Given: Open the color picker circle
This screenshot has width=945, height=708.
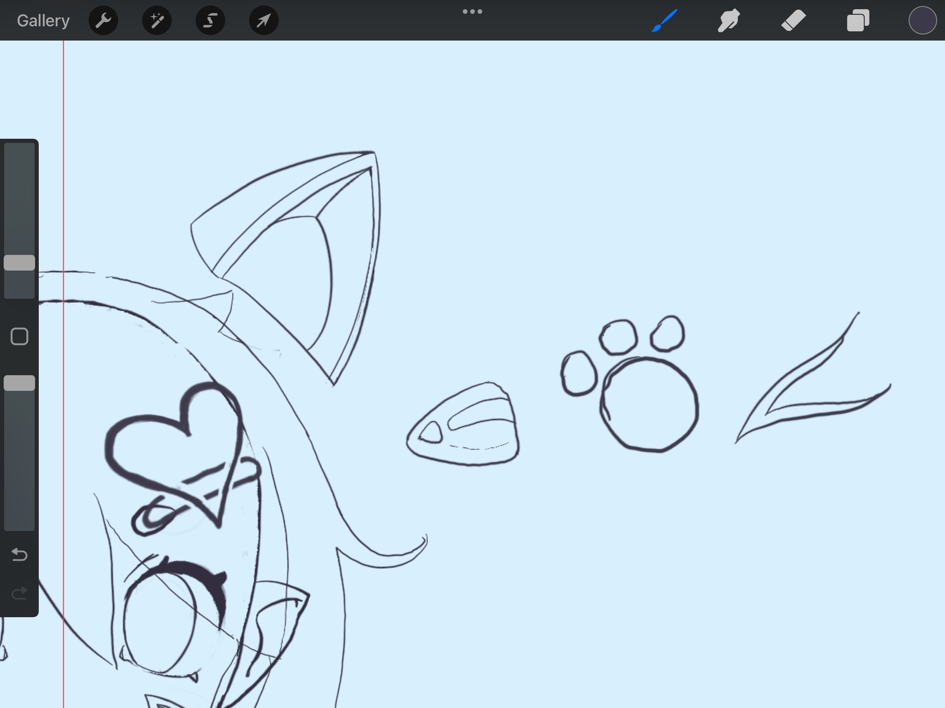Looking at the screenshot, I should pyautogui.click(x=923, y=20).
